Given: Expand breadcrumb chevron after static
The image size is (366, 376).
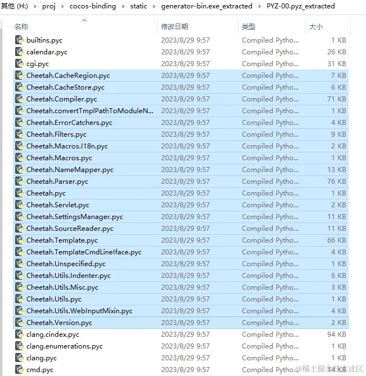Looking at the screenshot, I should tap(154, 6).
